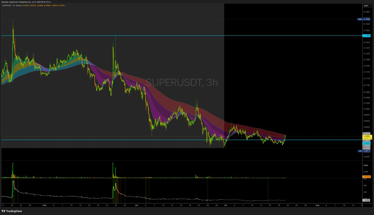This screenshot has width=374, height=215.
Task: Click the 'Jul' label on the time axis
Action: [226, 206]
